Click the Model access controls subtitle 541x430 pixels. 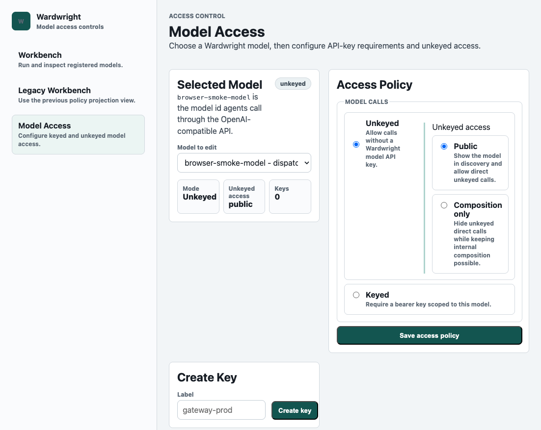click(70, 27)
